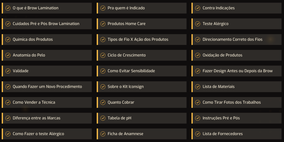Select Como Evitar Sensibilidade item
This screenshot has width=284, height=142.
[x=142, y=71]
